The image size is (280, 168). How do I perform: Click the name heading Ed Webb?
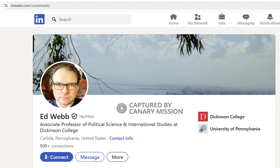point(55,117)
